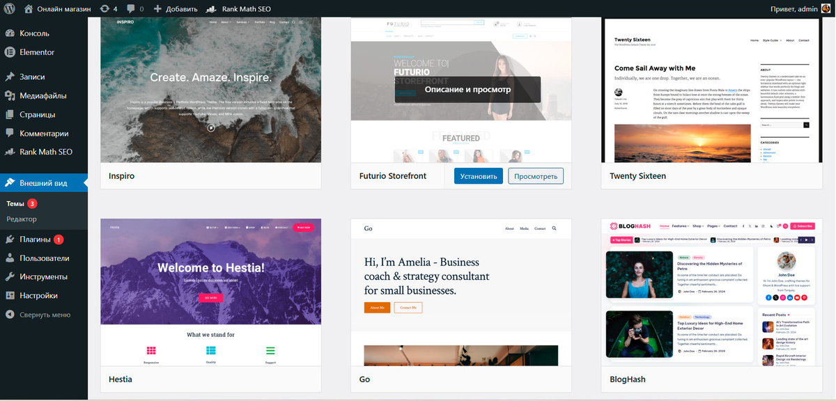Open BlogHash theme screenshot

pos(712,292)
